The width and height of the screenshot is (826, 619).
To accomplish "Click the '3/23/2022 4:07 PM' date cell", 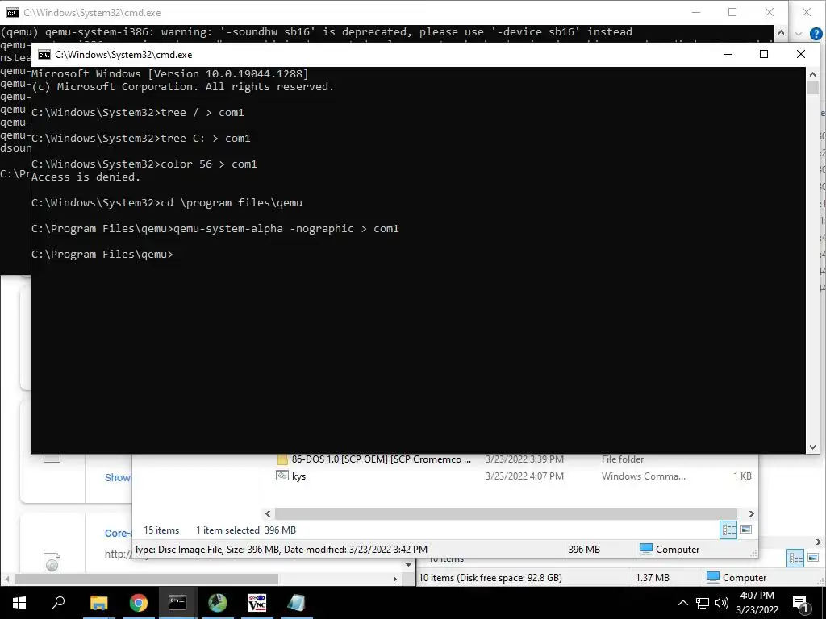I will tap(524, 476).
